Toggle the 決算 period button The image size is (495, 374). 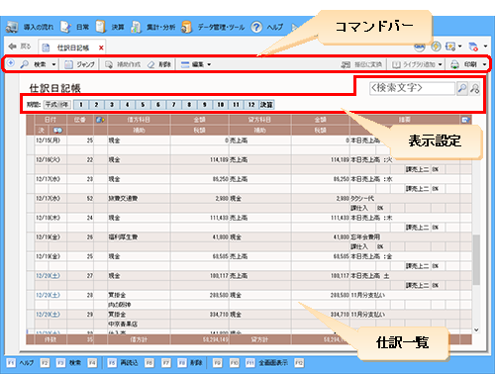pos(266,105)
